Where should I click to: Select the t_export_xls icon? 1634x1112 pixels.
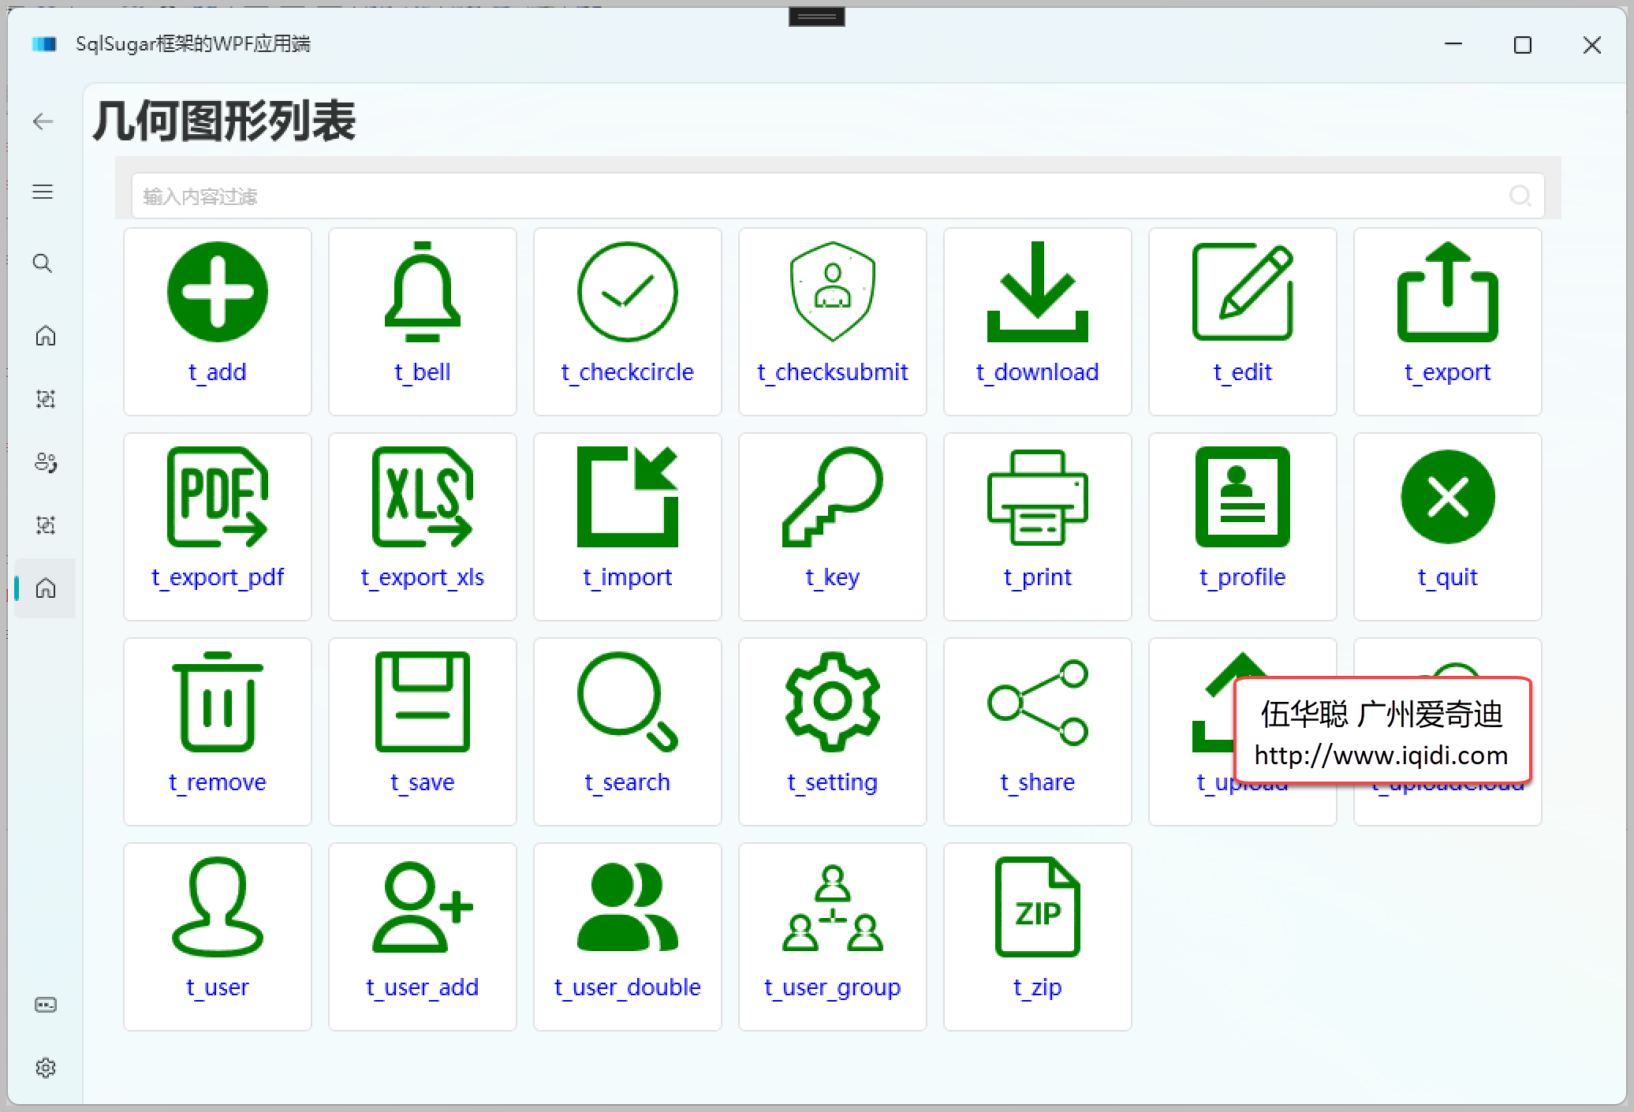coord(422,497)
